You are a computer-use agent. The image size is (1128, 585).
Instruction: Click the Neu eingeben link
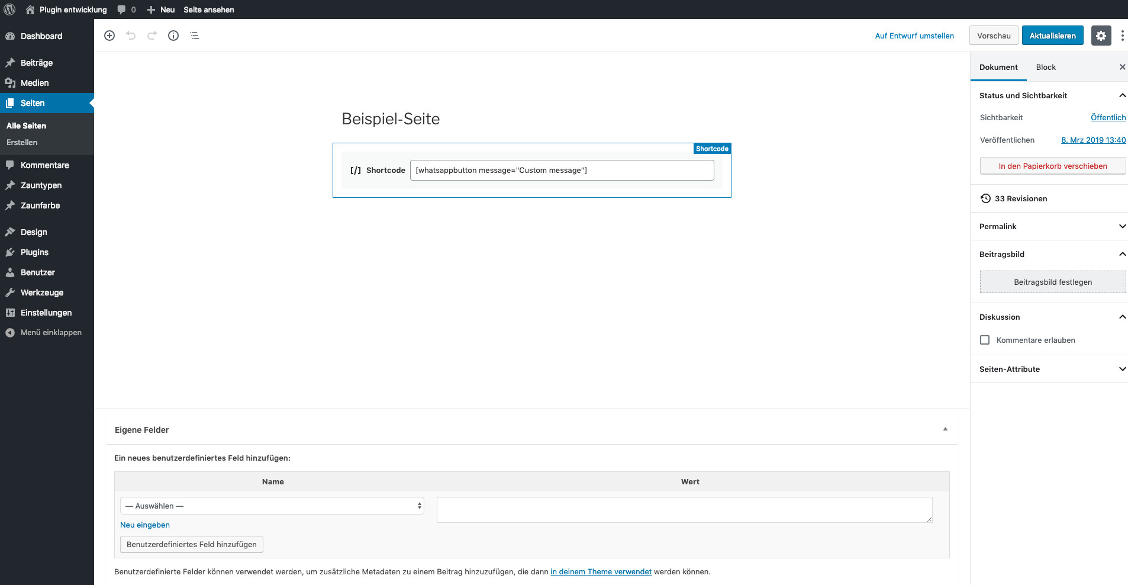pyautogui.click(x=145, y=525)
